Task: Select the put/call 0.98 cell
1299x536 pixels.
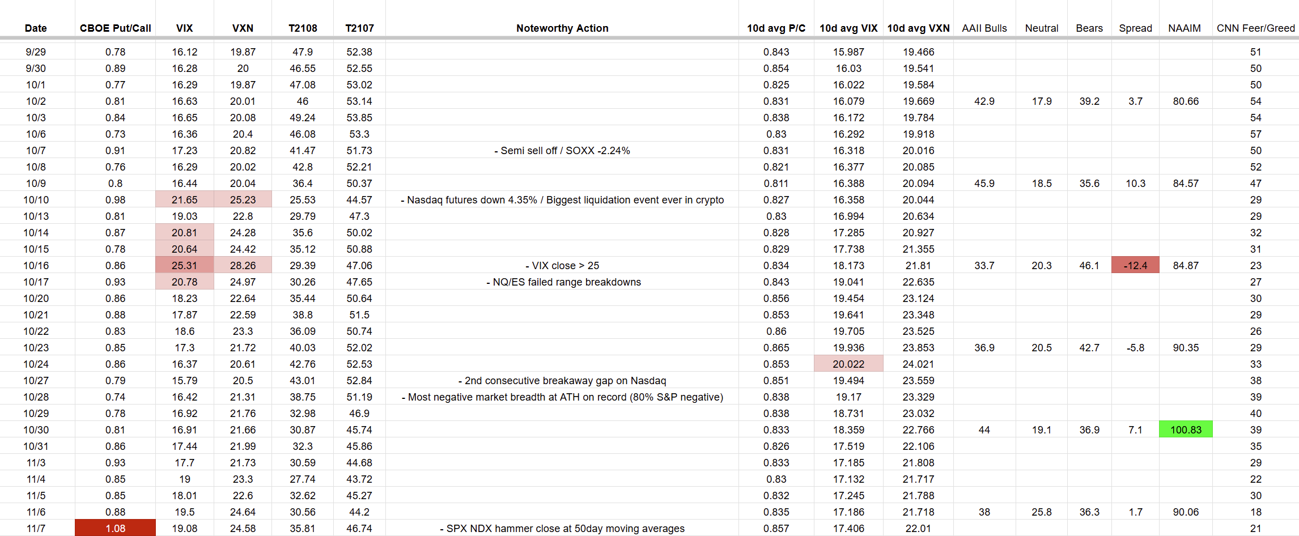Action: [115, 199]
